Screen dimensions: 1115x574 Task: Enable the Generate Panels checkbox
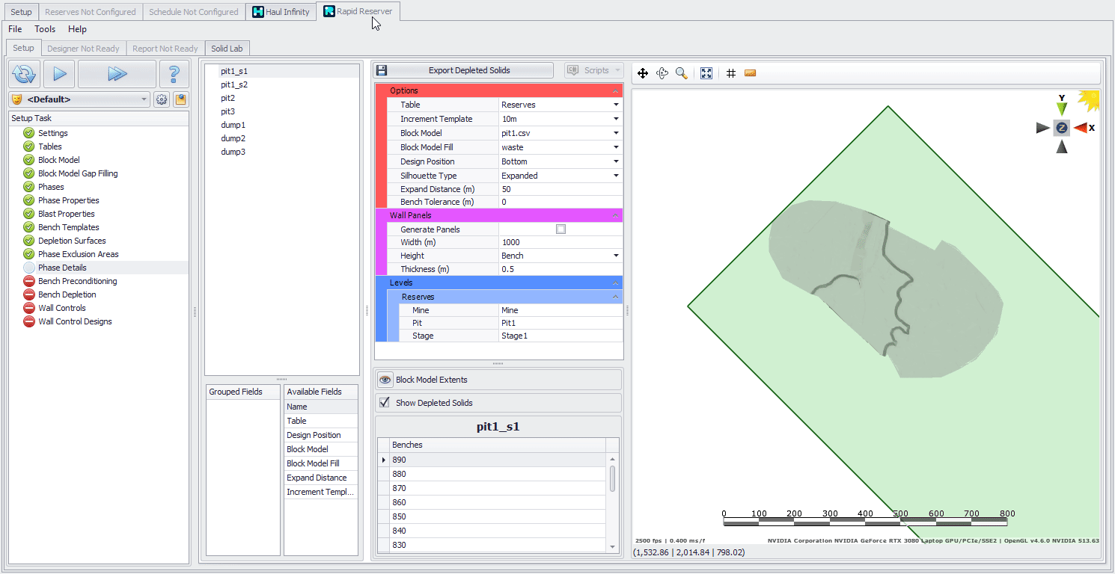click(560, 229)
